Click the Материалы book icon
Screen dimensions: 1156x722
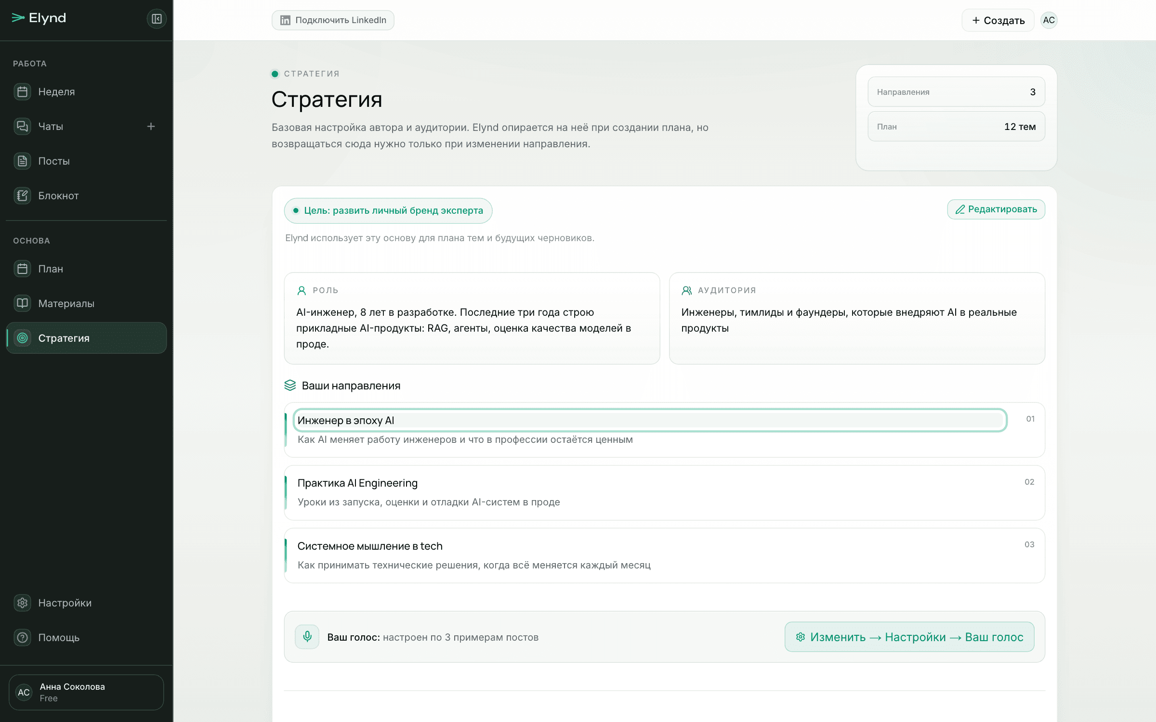(x=22, y=303)
